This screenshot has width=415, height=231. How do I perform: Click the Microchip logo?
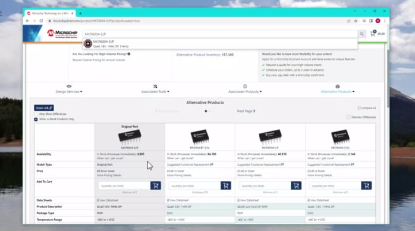click(62, 33)
